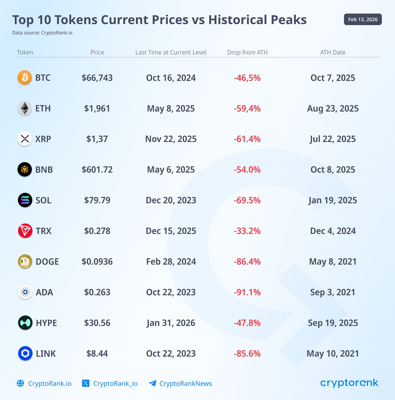Click the Drop from ATH column header
The image size is (395, 400).
(x=247, y=52)
